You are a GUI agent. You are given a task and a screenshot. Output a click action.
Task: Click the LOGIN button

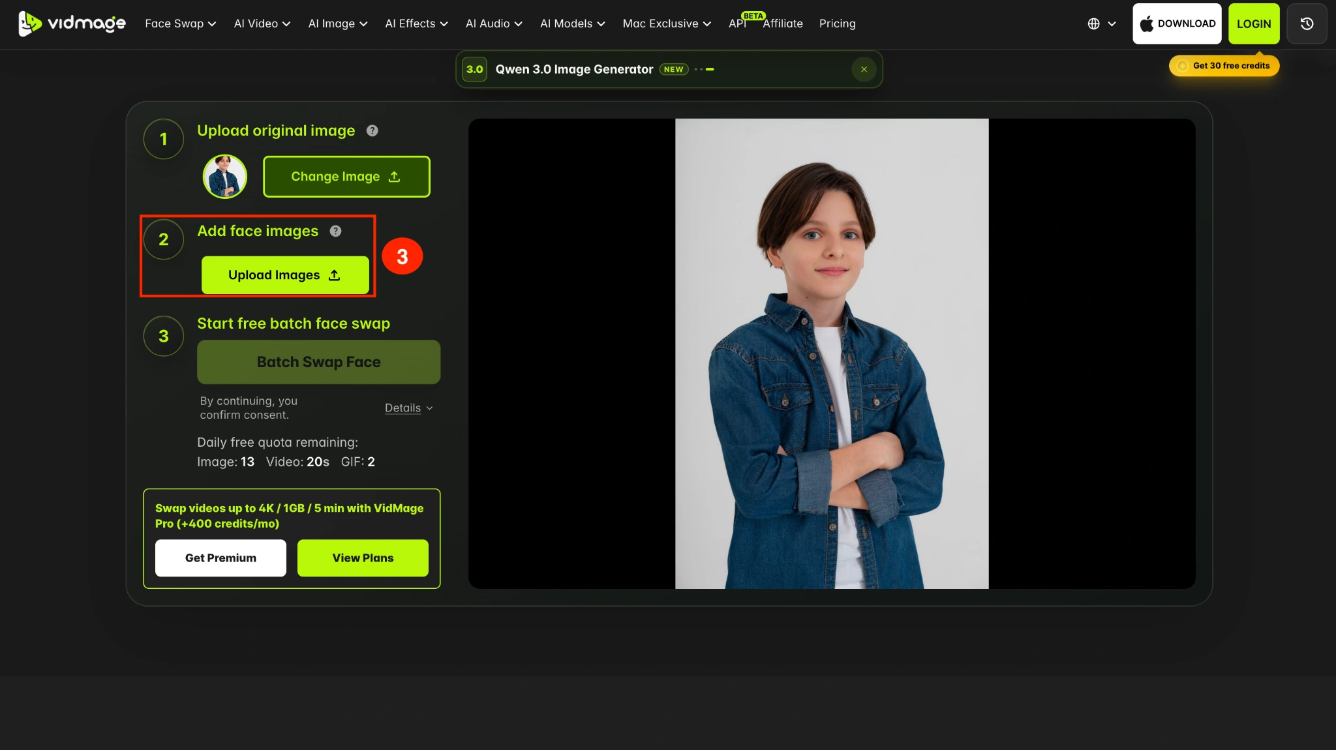(1254, 23)
